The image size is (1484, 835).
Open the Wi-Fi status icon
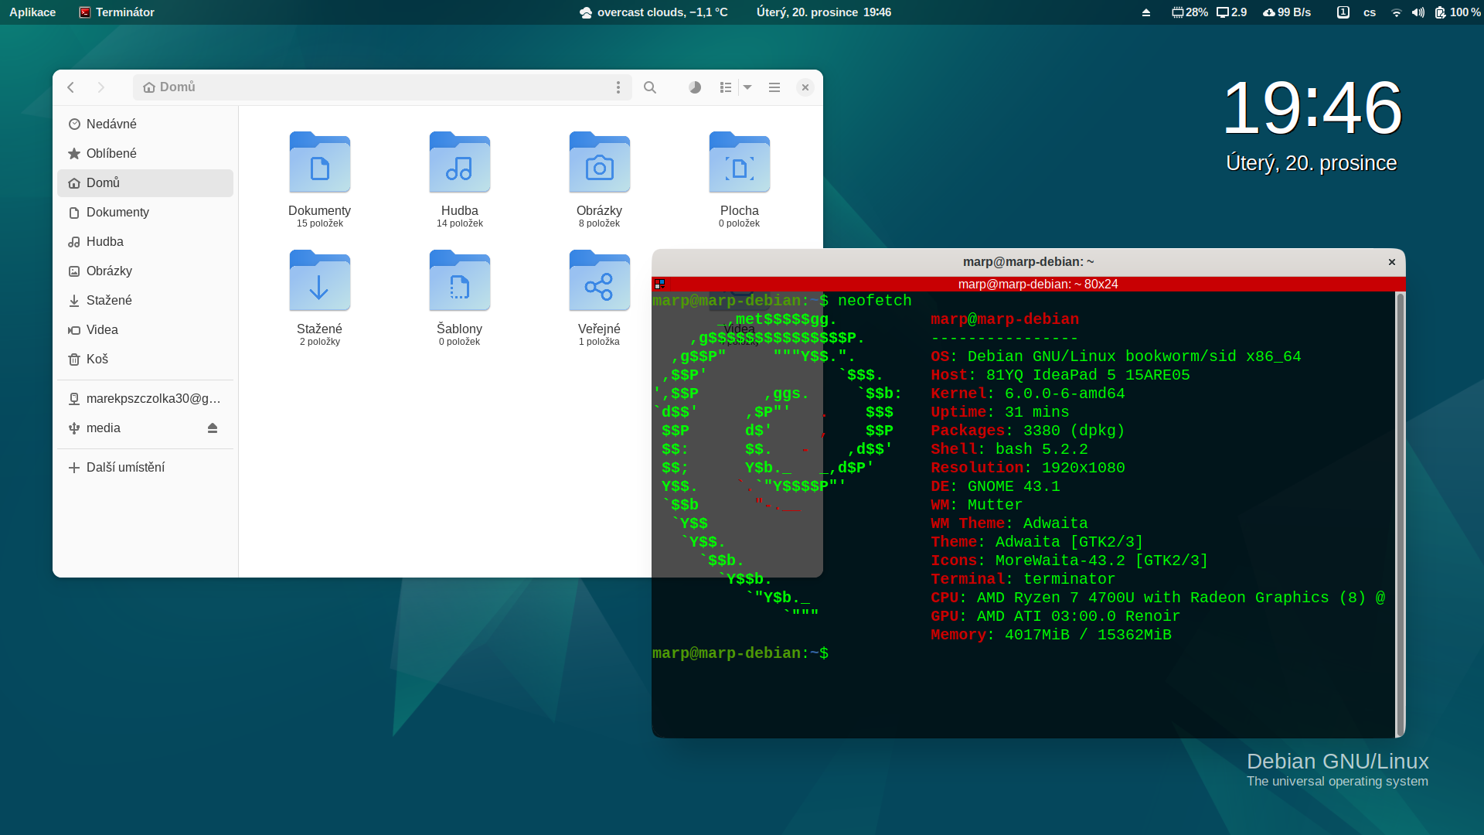pos(1396,12)
